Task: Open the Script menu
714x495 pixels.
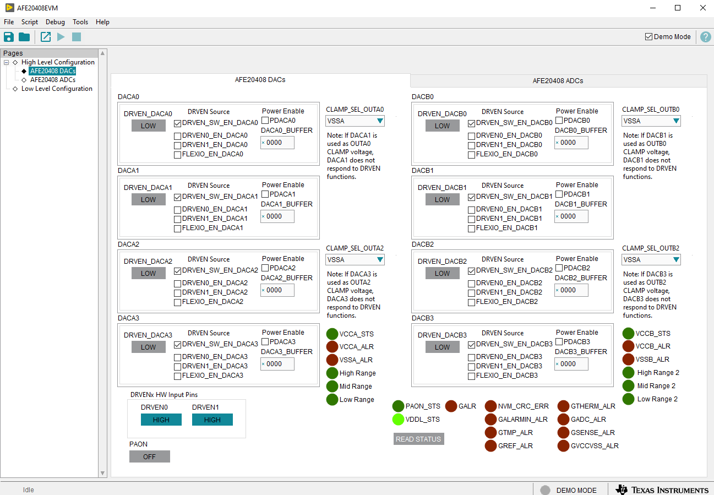Action: pyautogui.click(x=30, y=22)
